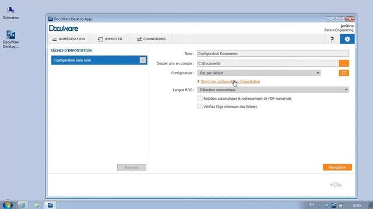
Task: Open Internet Explorer from the taskbar
Action: 23,205
